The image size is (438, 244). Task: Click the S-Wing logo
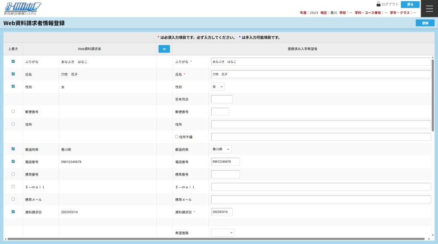point(23,8)
